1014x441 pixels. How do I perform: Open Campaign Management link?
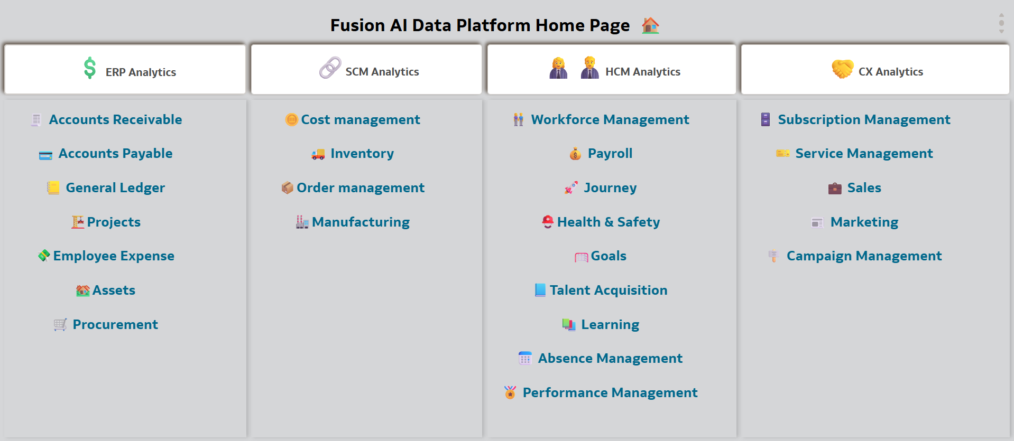pyautogui.click(x=864, y=256)
